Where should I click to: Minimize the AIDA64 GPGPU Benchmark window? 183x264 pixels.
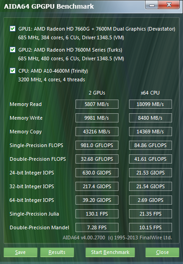coord(151,5)
